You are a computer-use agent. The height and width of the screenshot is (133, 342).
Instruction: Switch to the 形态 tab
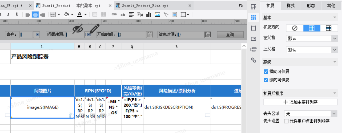click(311, 6)
